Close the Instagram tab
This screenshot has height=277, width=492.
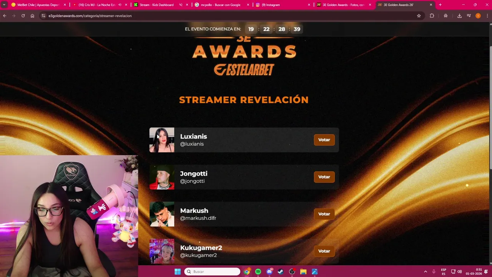(x=309, y=5)
